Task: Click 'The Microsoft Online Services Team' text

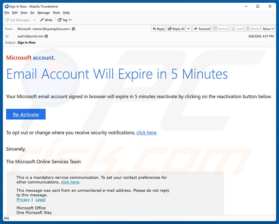Action: (43, 162)
